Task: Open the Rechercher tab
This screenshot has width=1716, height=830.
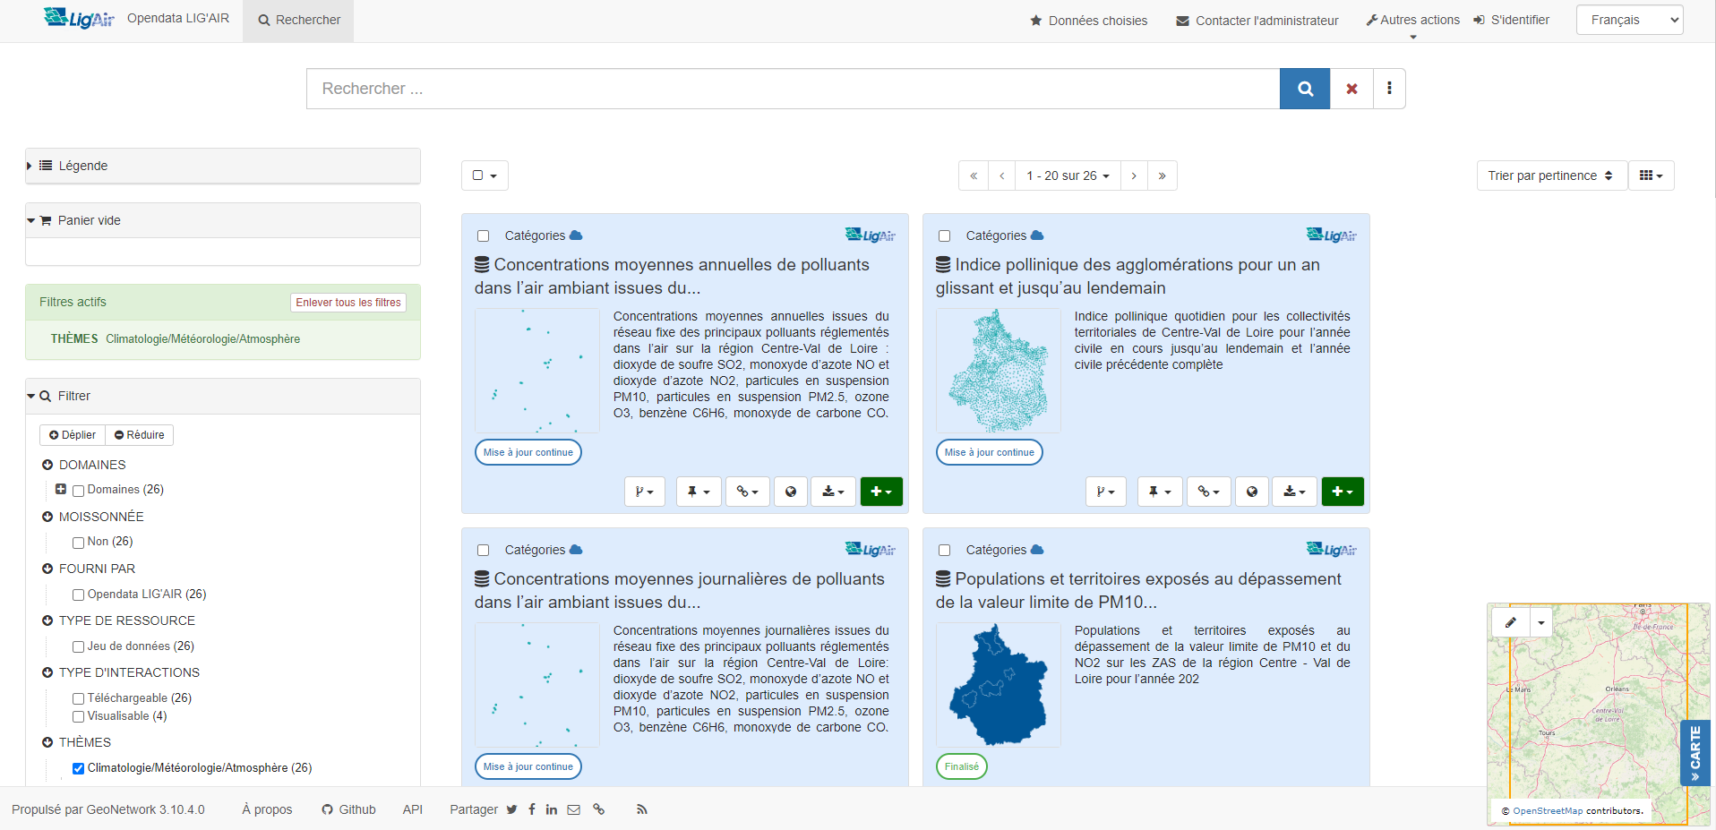Action: point(298,20)
